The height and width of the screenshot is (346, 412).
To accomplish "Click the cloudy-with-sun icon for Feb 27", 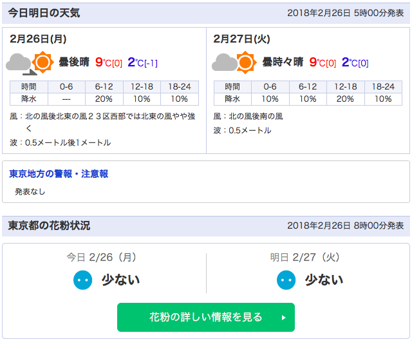I will click(234, 62).
